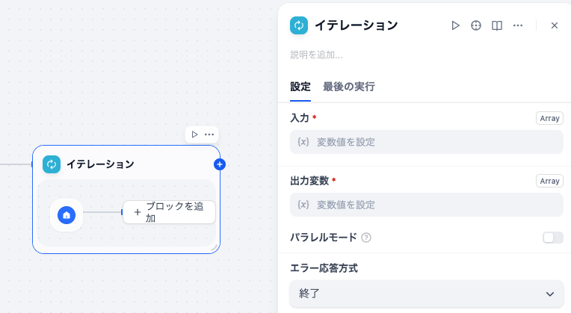The image size is (571, 313).
Task: Open the panel's three-dot more menu
Action: click(518, 25)
